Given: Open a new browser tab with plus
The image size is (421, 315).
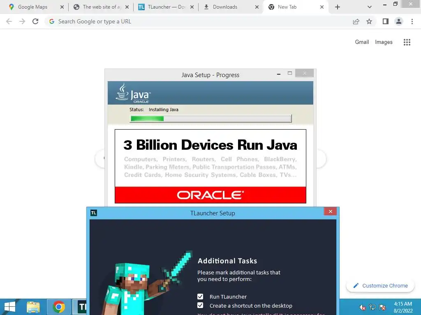Looking at the screenshot, I should 338,7.
